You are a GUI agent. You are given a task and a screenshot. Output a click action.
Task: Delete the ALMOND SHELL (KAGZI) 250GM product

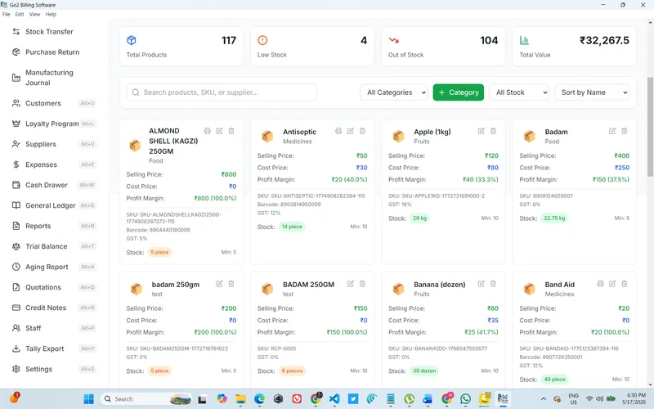(x=231, y=131)
